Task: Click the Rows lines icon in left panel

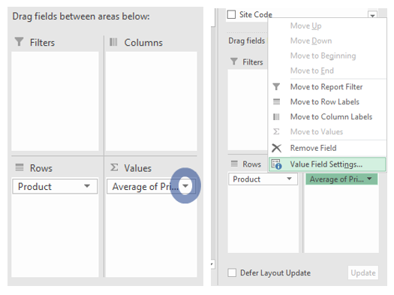Action: [20, 167]
